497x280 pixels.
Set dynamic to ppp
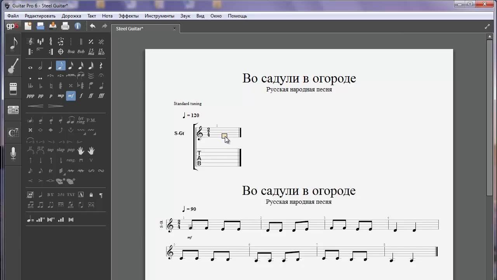[30, 96]
